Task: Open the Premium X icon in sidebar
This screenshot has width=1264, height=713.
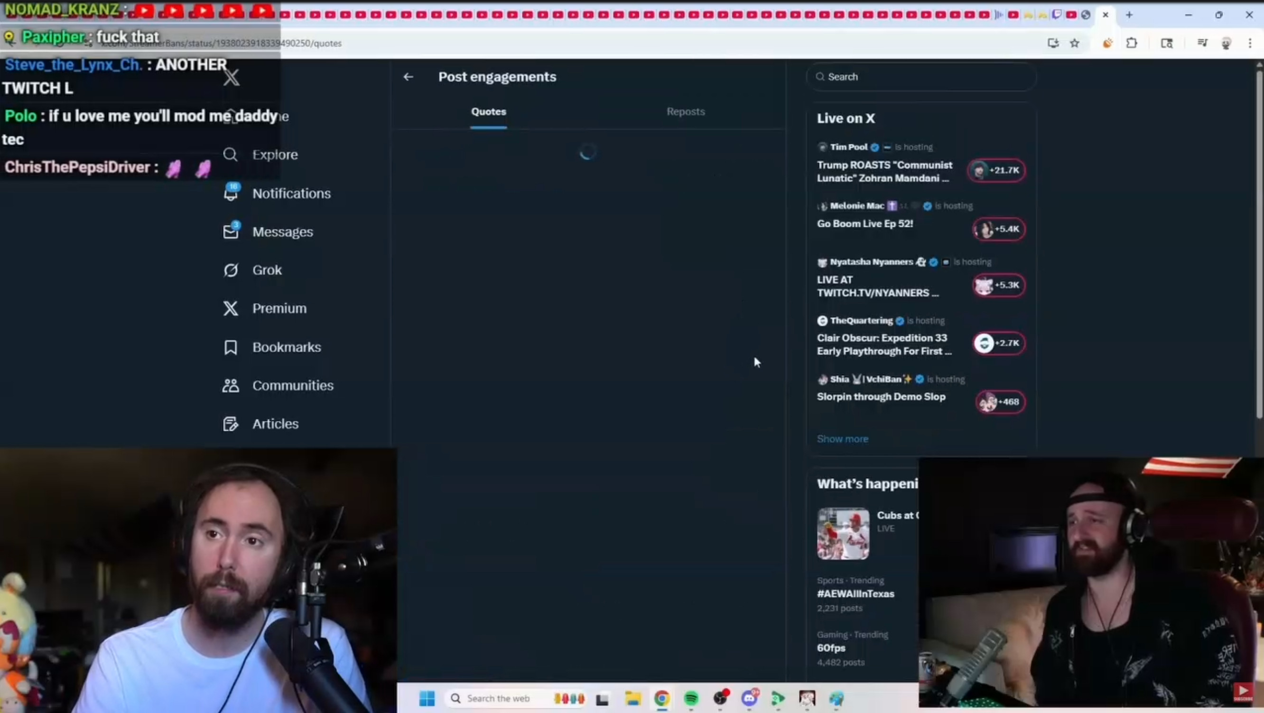Action: tap(231, 308)
